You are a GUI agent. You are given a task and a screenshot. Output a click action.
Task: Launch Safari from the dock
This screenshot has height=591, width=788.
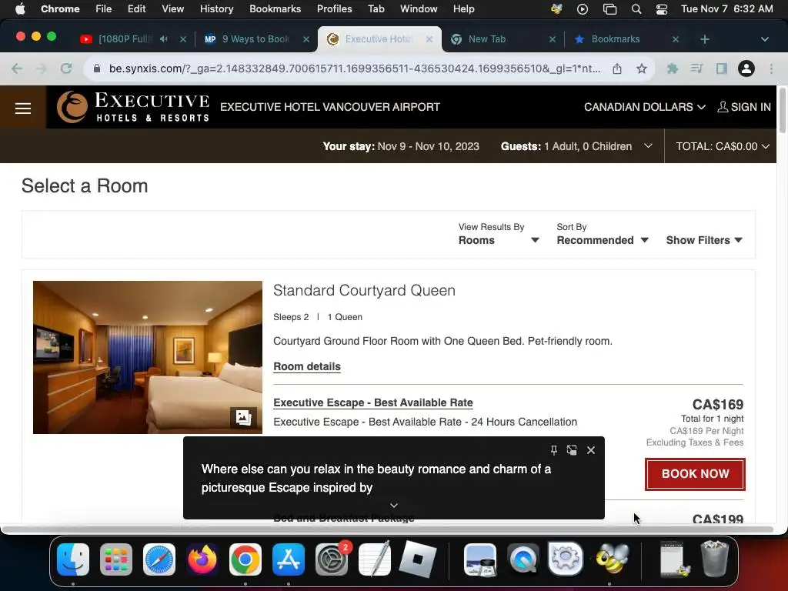(x=159, y=559)
